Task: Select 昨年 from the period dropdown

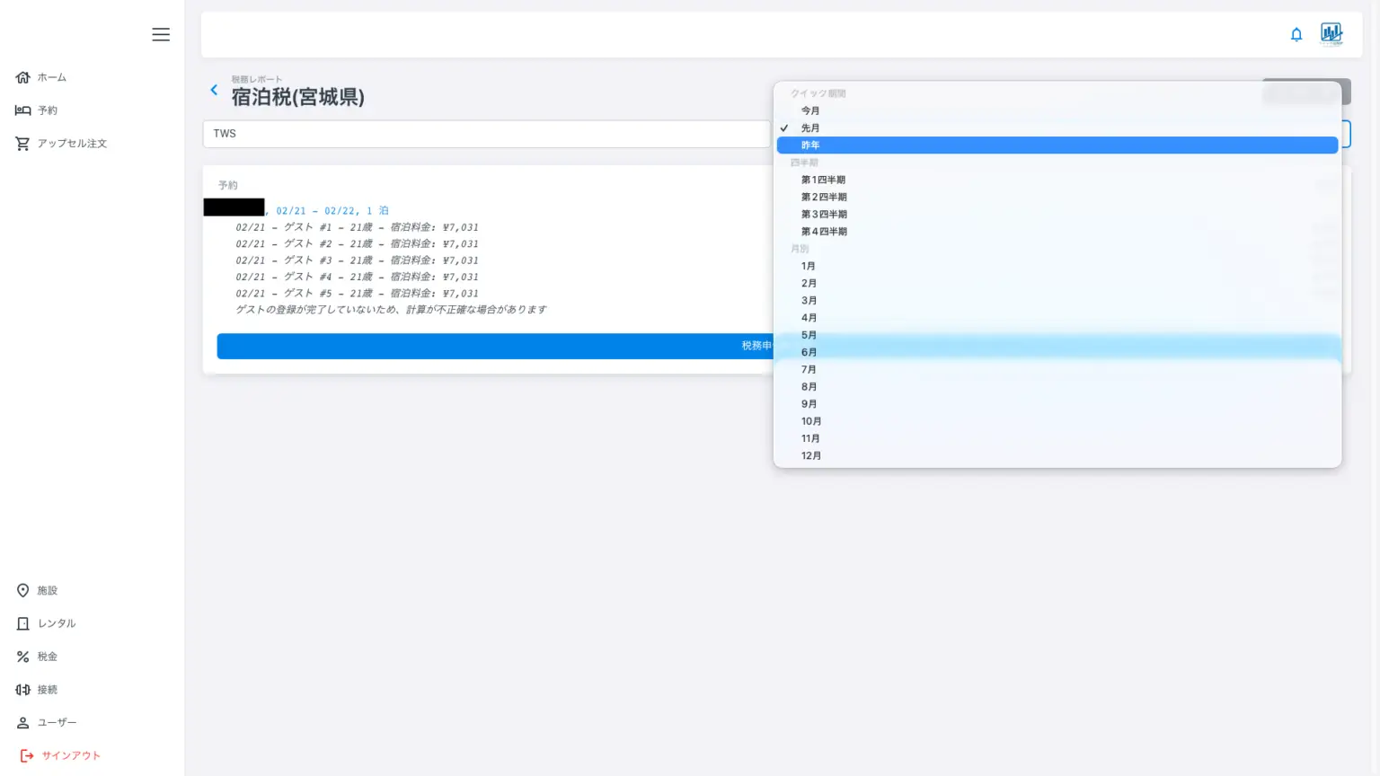Action: [x=810, y=145]
